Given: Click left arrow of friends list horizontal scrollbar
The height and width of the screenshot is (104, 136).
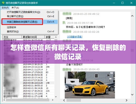Looking at the screenshot, I should [4, 100].
